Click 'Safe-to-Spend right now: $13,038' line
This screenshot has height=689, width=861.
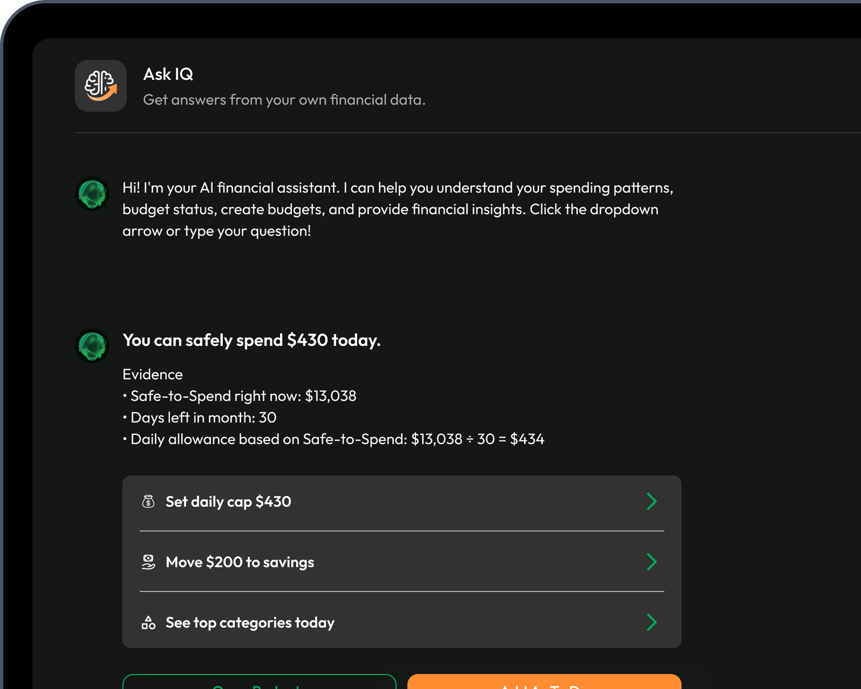click(240, 396)
